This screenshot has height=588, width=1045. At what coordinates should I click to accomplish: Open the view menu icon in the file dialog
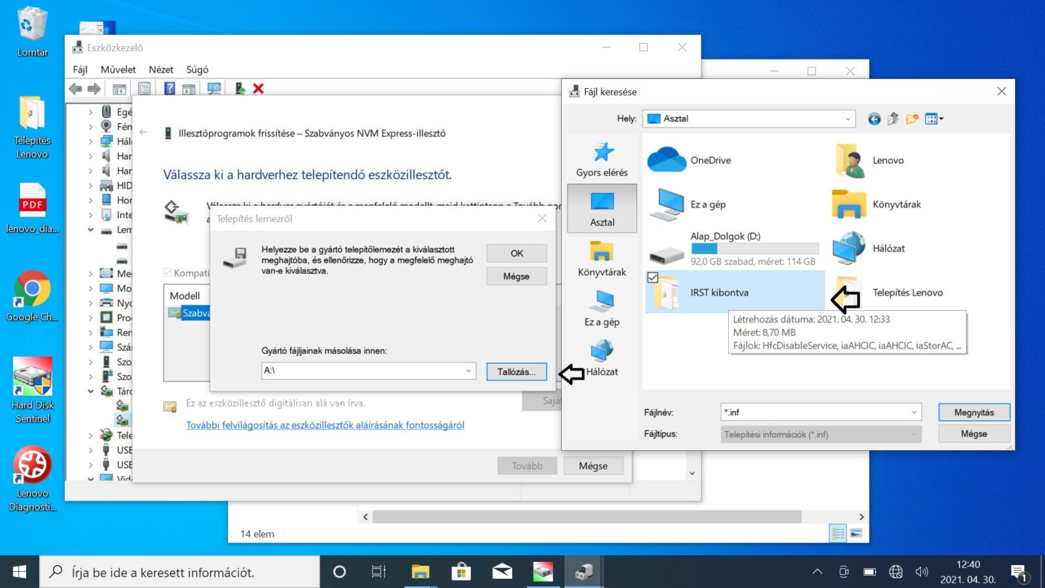tap(933, 119)
